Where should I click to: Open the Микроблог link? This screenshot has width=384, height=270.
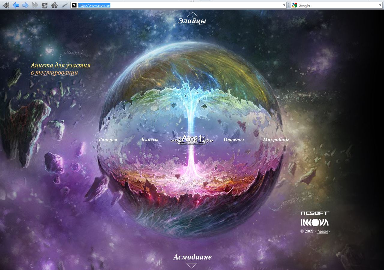pos(276,140)
